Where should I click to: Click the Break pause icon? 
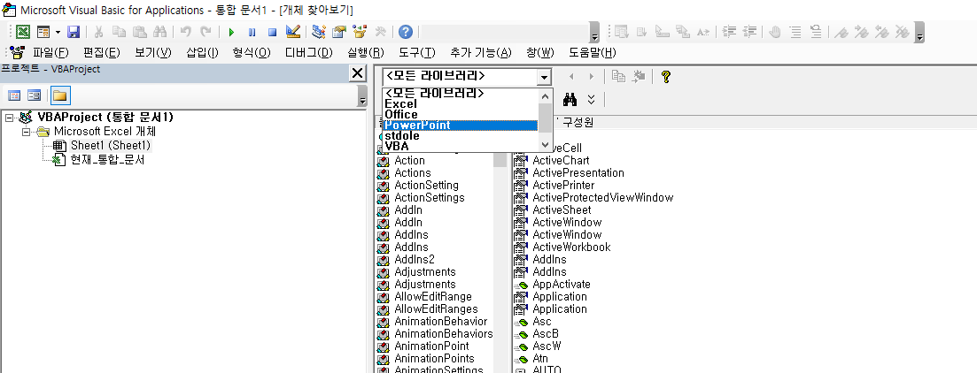[252, 32]
